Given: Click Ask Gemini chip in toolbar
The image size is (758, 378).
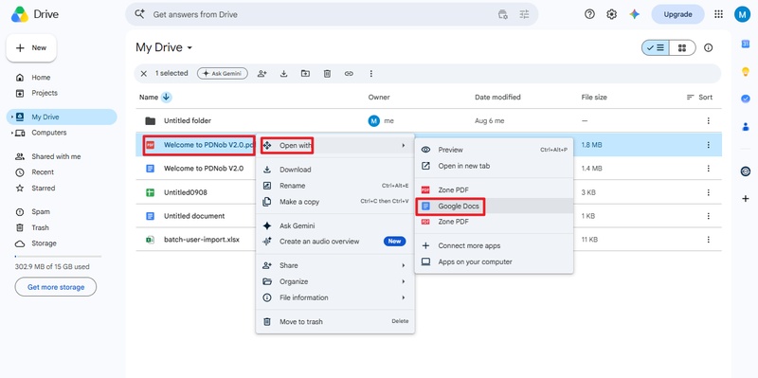Looking at the screenshot, I should (x=223, y=74).
